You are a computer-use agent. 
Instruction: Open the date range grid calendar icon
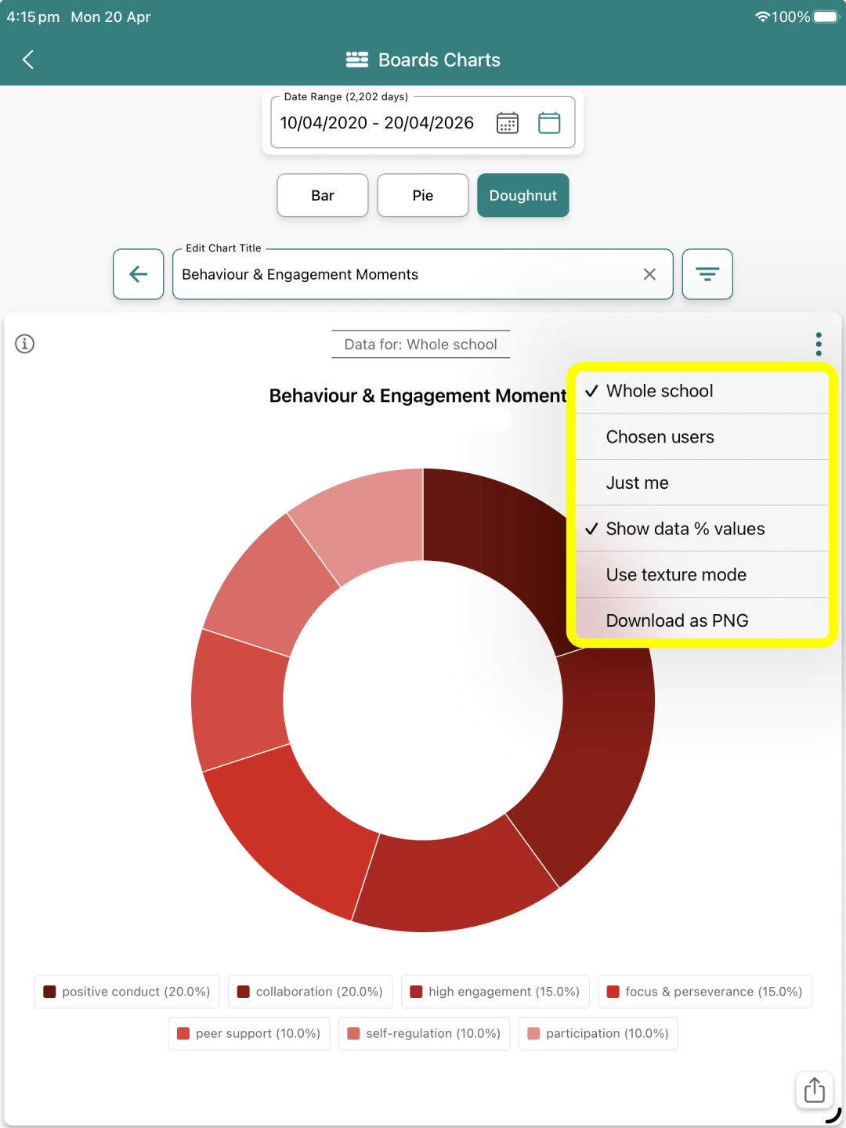[508, 123]
